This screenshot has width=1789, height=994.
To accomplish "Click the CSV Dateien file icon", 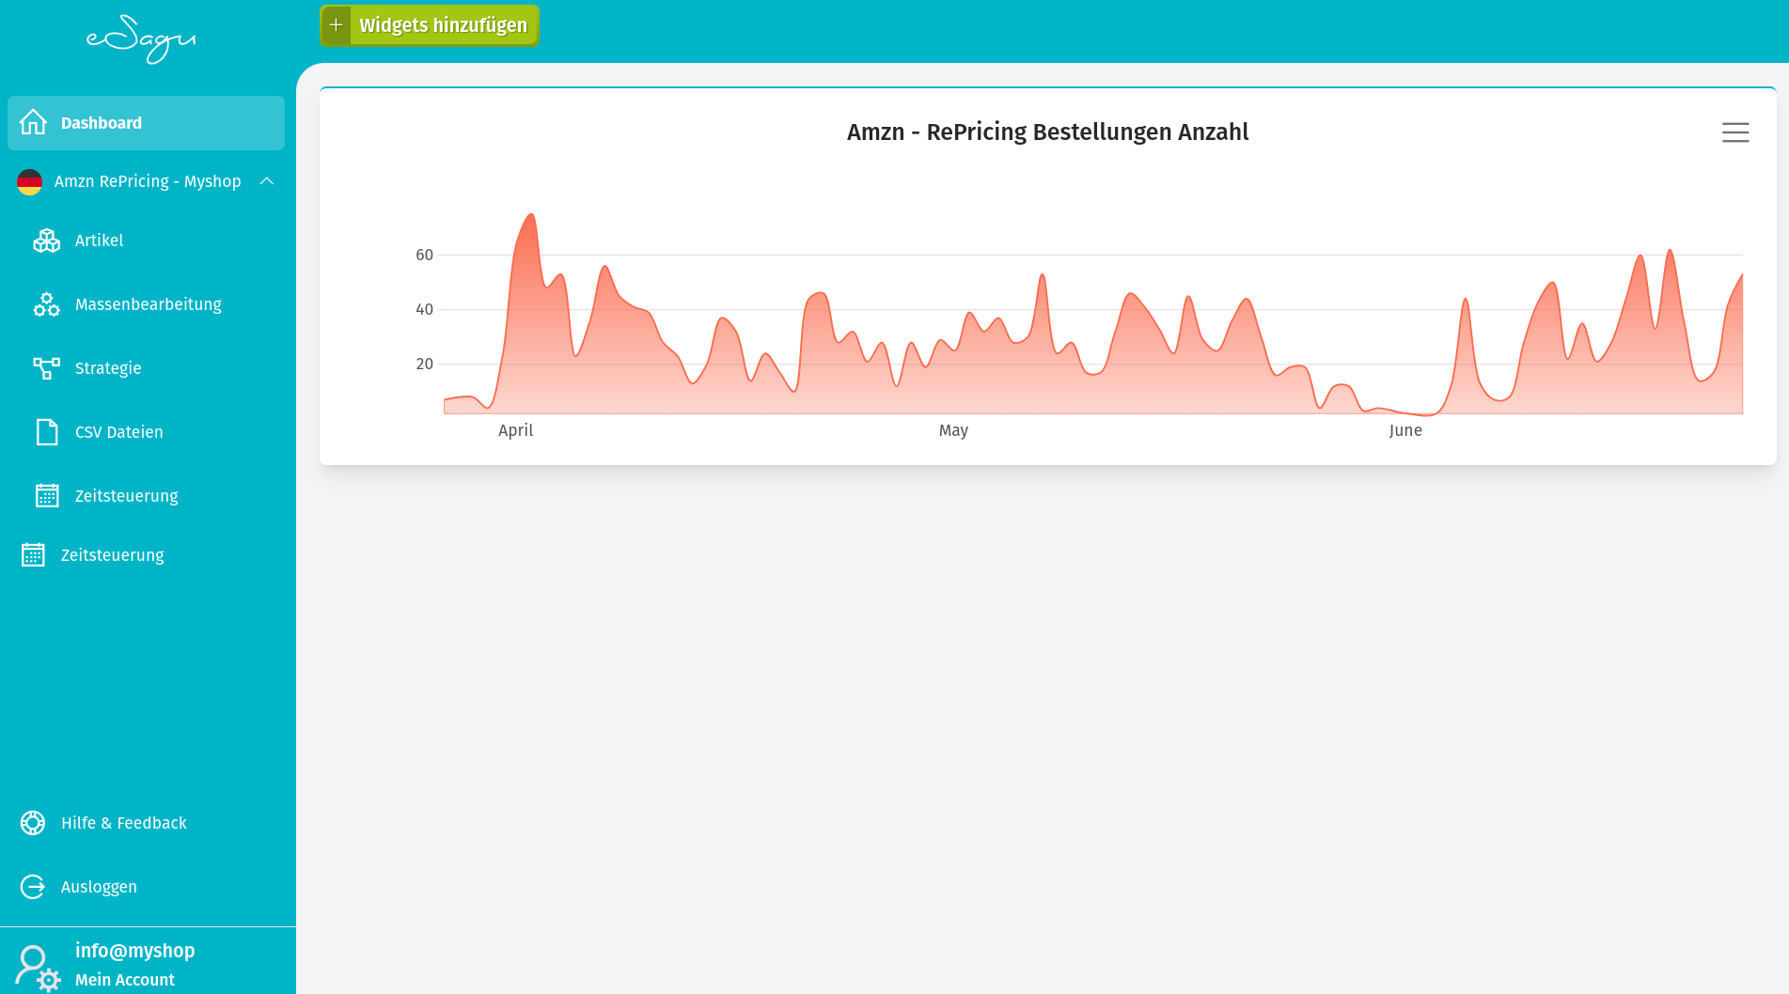I will (x=47, y=432).
